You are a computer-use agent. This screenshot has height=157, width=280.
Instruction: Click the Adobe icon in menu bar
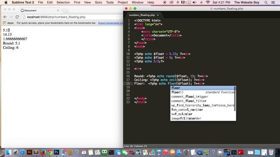pos(183,2)
